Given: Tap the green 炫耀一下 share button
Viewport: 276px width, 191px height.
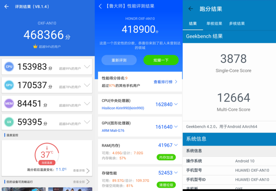Looking at the screenshot, I should click(x=161, y=60).
